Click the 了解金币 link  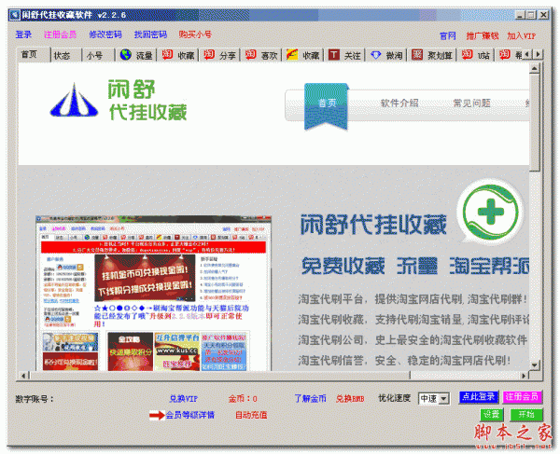310,399
